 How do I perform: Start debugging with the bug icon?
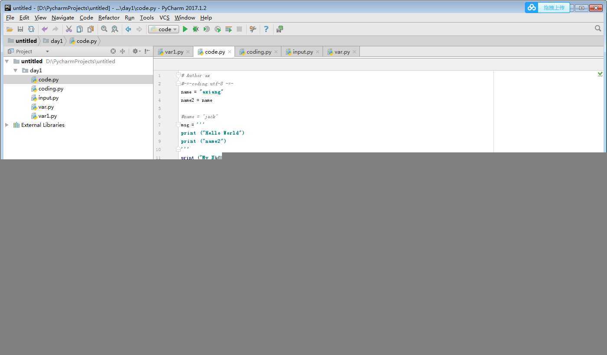(196, 29)
